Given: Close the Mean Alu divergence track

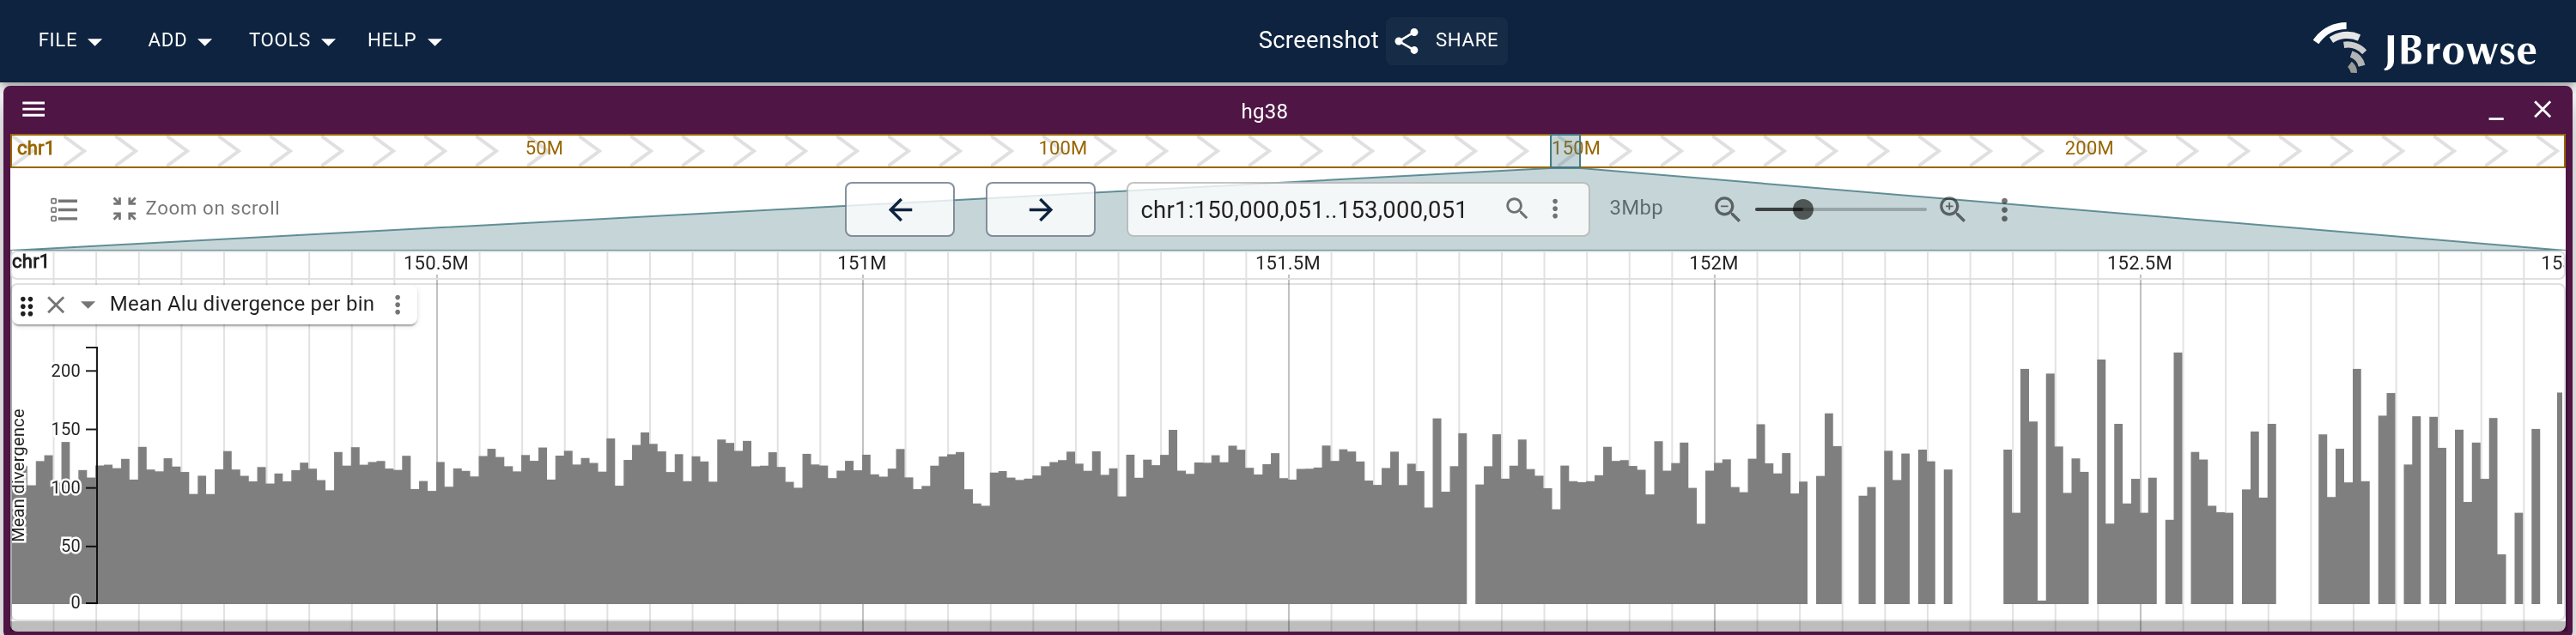Looking at the screenshot, I should 56,305.
